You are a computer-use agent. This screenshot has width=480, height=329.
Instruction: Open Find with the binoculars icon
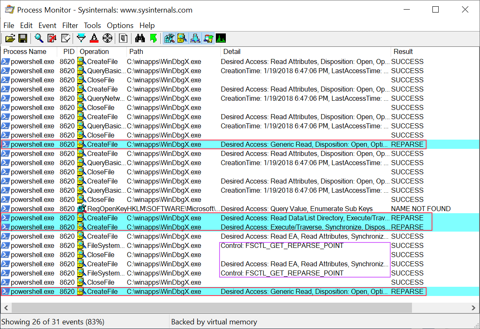coord(140,38)
